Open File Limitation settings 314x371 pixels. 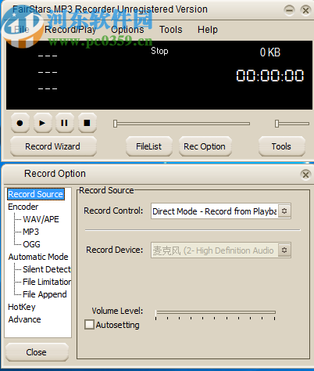47,282
